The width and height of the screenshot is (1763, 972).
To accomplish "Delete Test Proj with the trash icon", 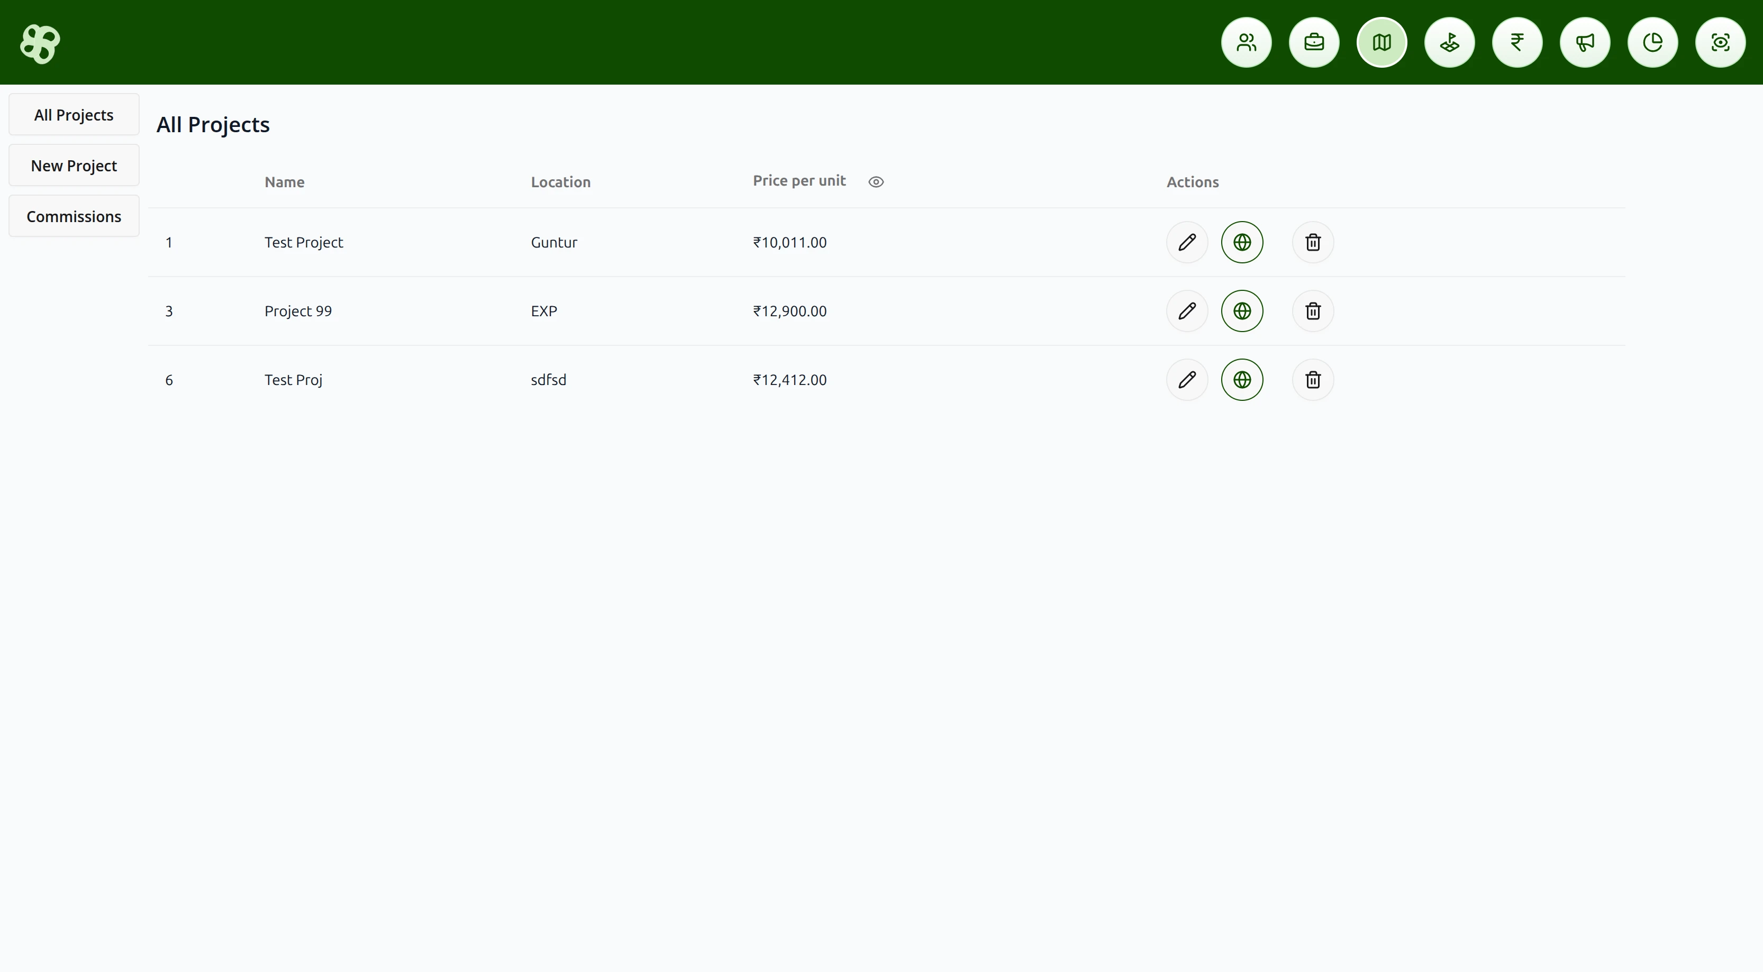I will pyautogui.click(x=1312, y=380).
